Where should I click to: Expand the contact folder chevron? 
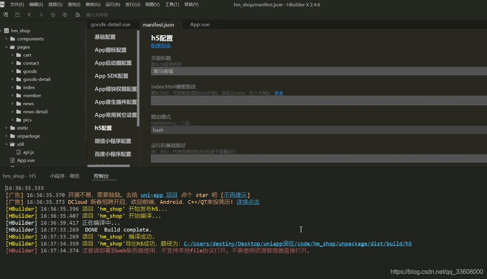[13, 63]
